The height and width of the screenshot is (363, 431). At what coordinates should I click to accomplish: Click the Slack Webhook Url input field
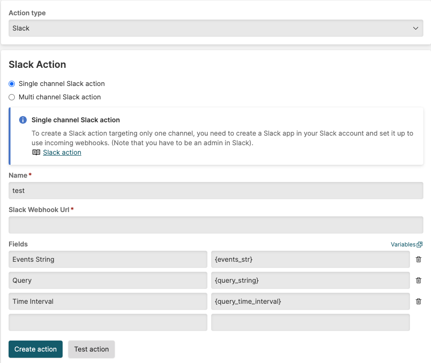pos(215,224)
